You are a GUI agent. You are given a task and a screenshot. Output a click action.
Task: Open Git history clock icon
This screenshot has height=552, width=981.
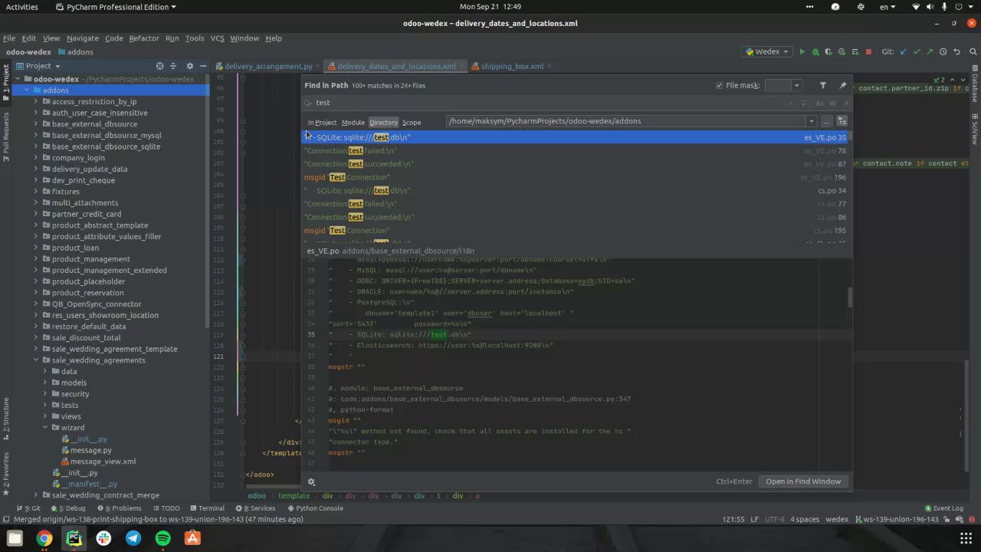[943, 52]
